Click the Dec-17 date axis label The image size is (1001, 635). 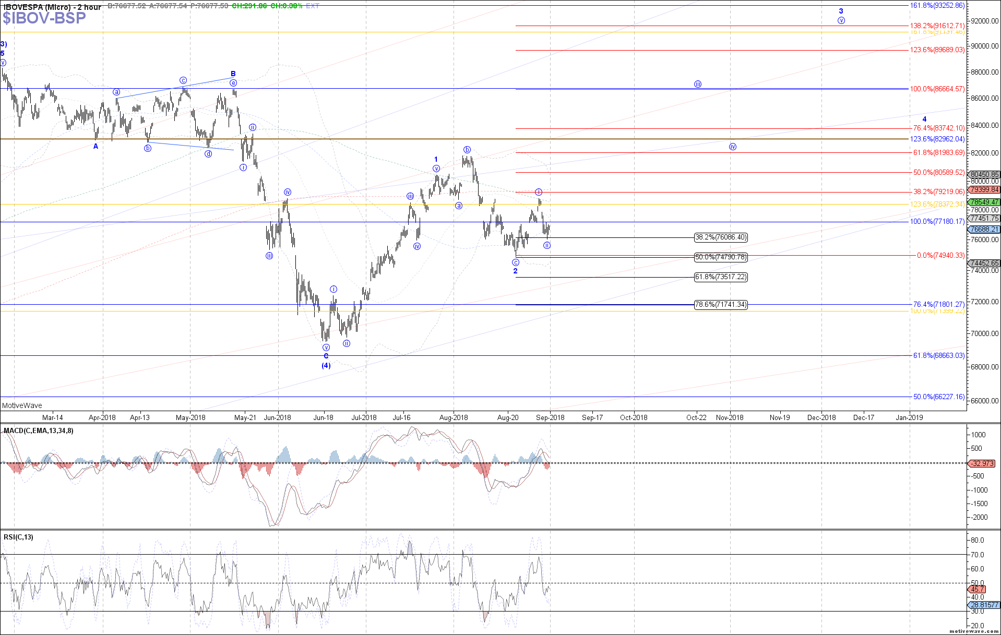tap(864, 417)
